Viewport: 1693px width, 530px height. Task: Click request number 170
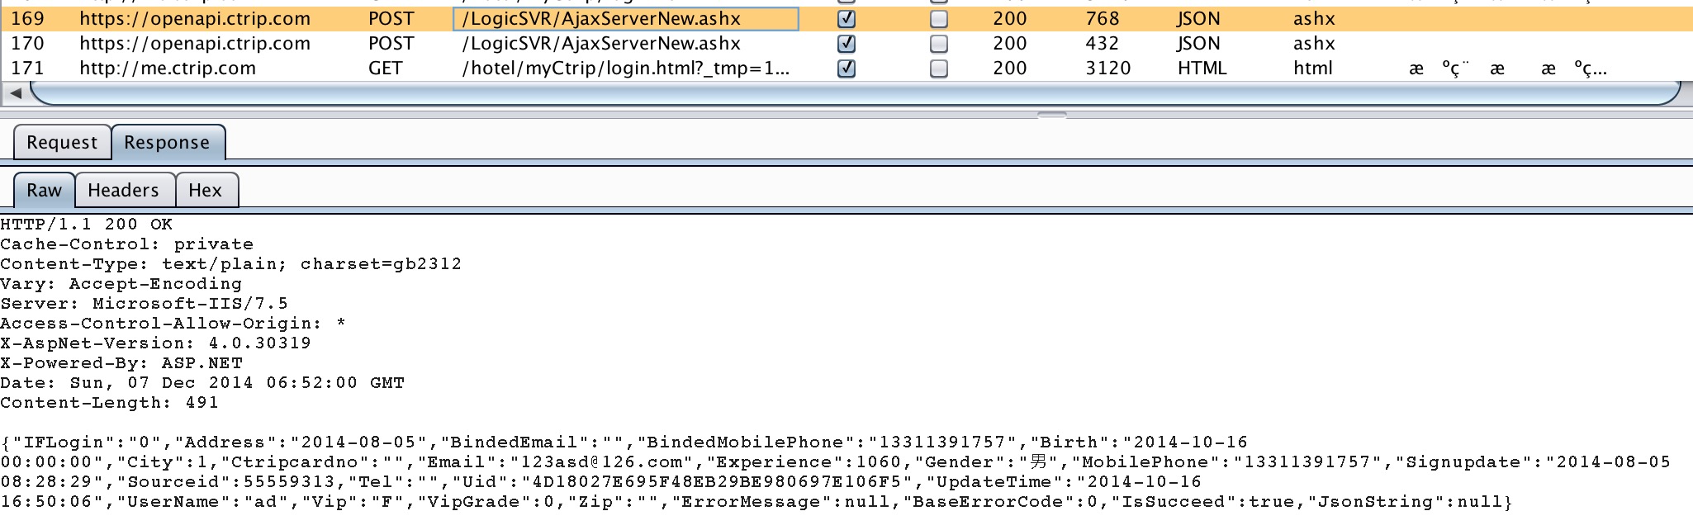point(28,44)
